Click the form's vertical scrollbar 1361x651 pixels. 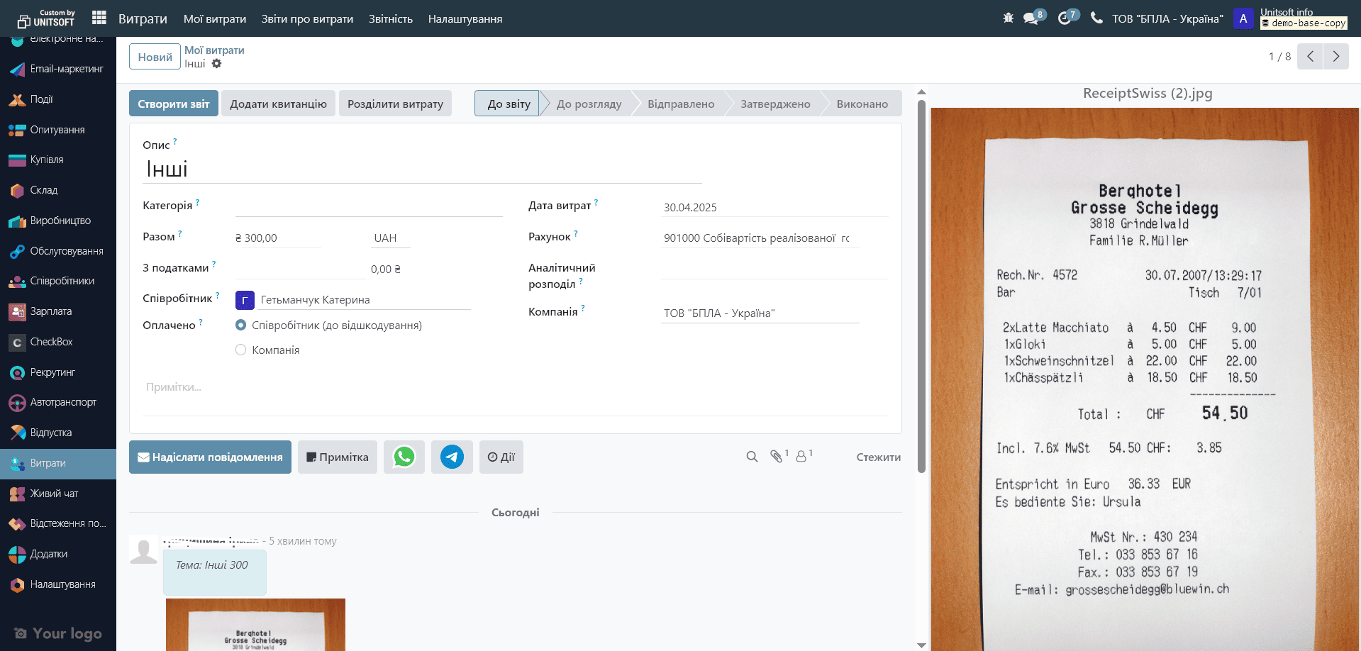pos(921,284)
